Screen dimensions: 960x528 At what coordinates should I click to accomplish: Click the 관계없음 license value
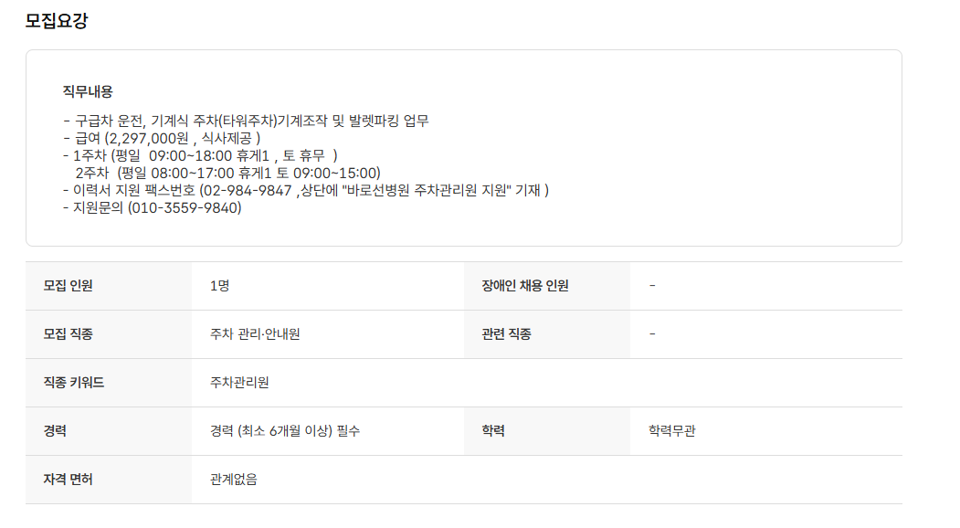click(234, 480)
